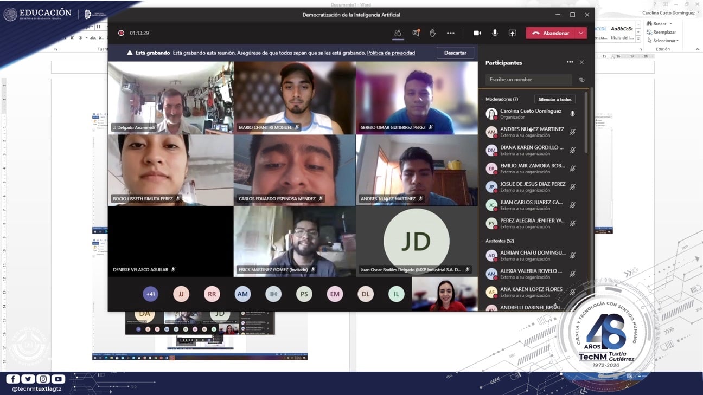Select JJ Delgado Arizmendi video tile
Viewport: 703px width, 395px height.
click(171, 98)
